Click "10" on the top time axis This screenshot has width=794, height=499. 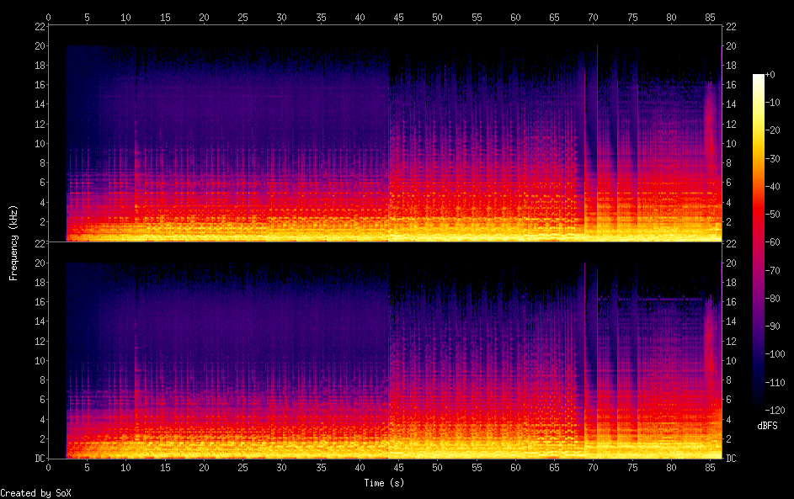click(x=125, y=17)
